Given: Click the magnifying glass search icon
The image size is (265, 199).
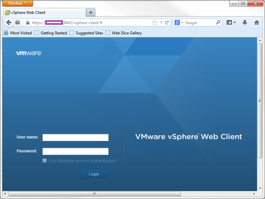Looking at the screenshot, I should (218, 22).
